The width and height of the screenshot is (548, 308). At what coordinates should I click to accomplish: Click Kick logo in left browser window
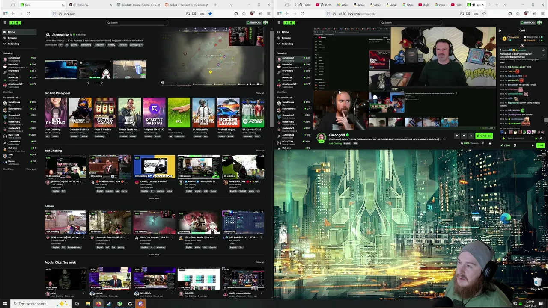[15, 23]
